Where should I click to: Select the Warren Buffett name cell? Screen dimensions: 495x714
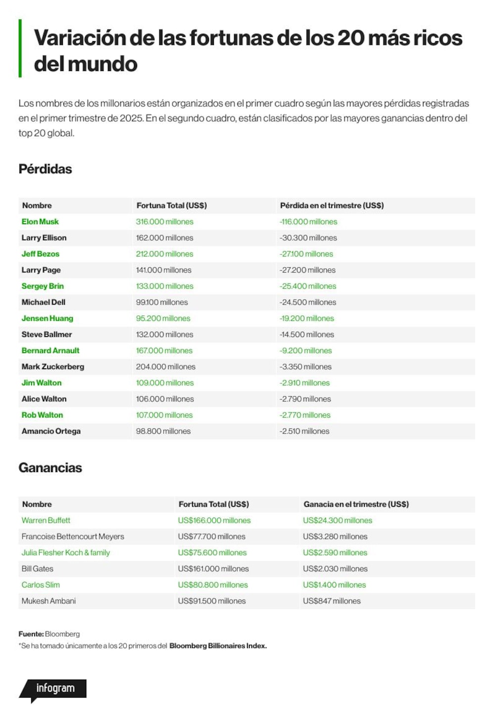coord(46,520)
